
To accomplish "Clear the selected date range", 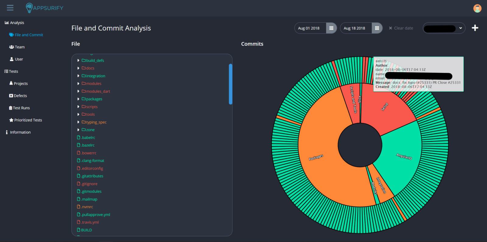I will click(x=401, y=28).
